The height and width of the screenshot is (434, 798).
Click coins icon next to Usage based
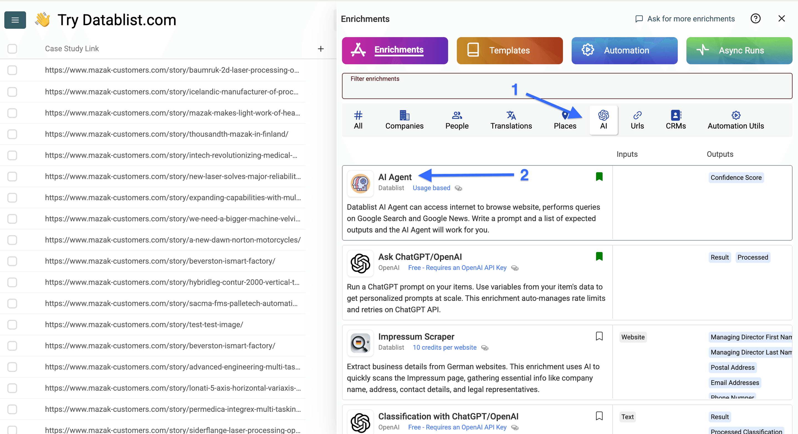(458, 188)
